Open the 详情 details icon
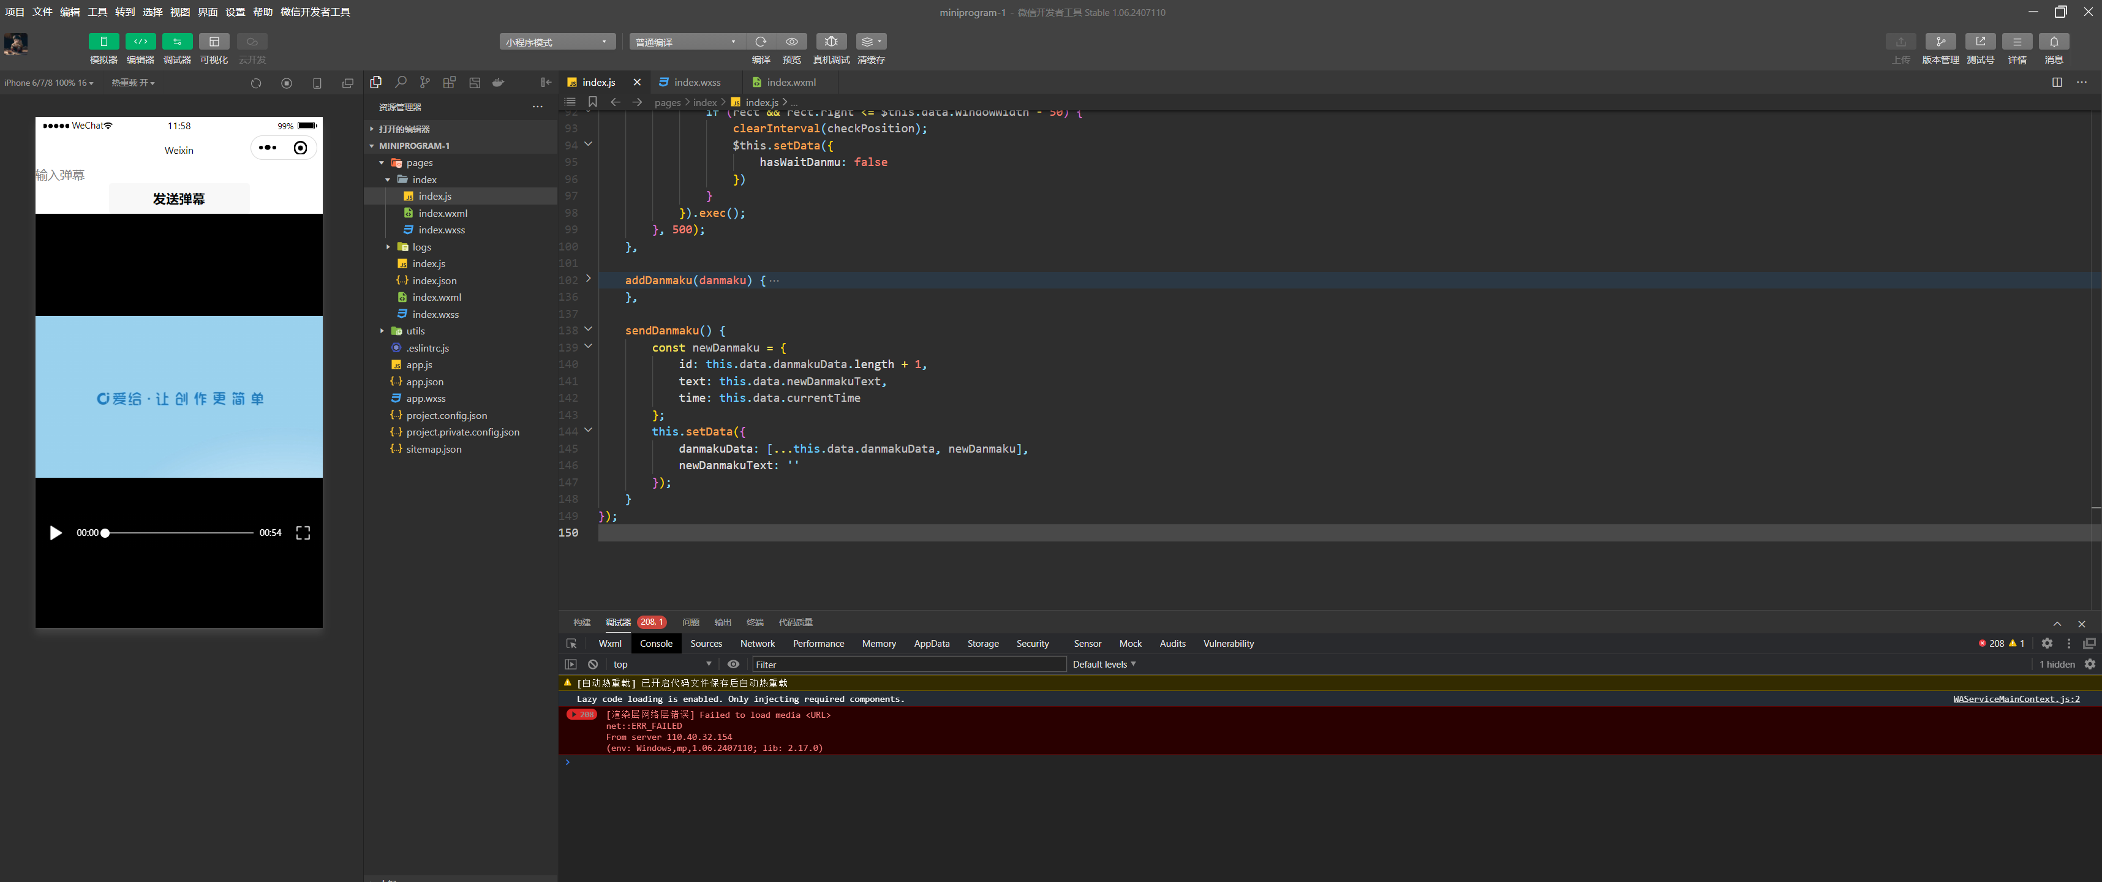Image resolution: width=2102 pixels, height=882 pixels. tap(2016, 42)
